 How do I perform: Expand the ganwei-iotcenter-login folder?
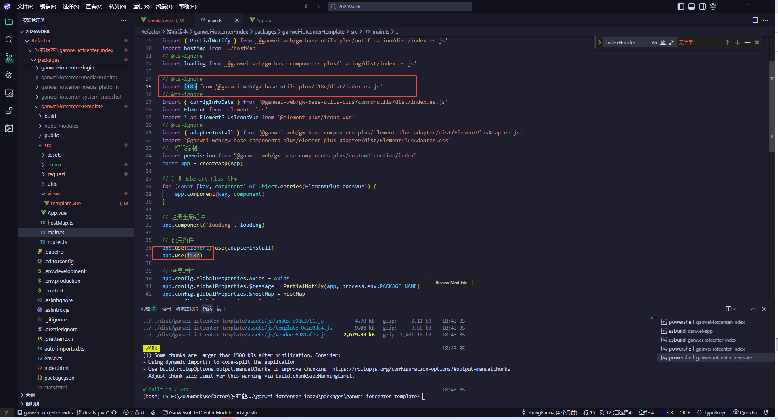point(67,68)
